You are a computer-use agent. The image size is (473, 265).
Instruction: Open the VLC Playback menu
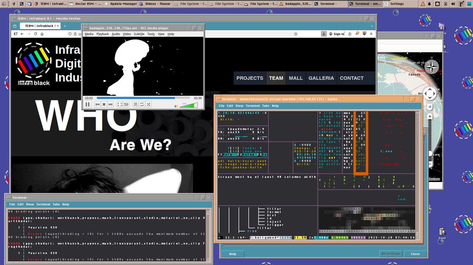(x=103, y=34)
